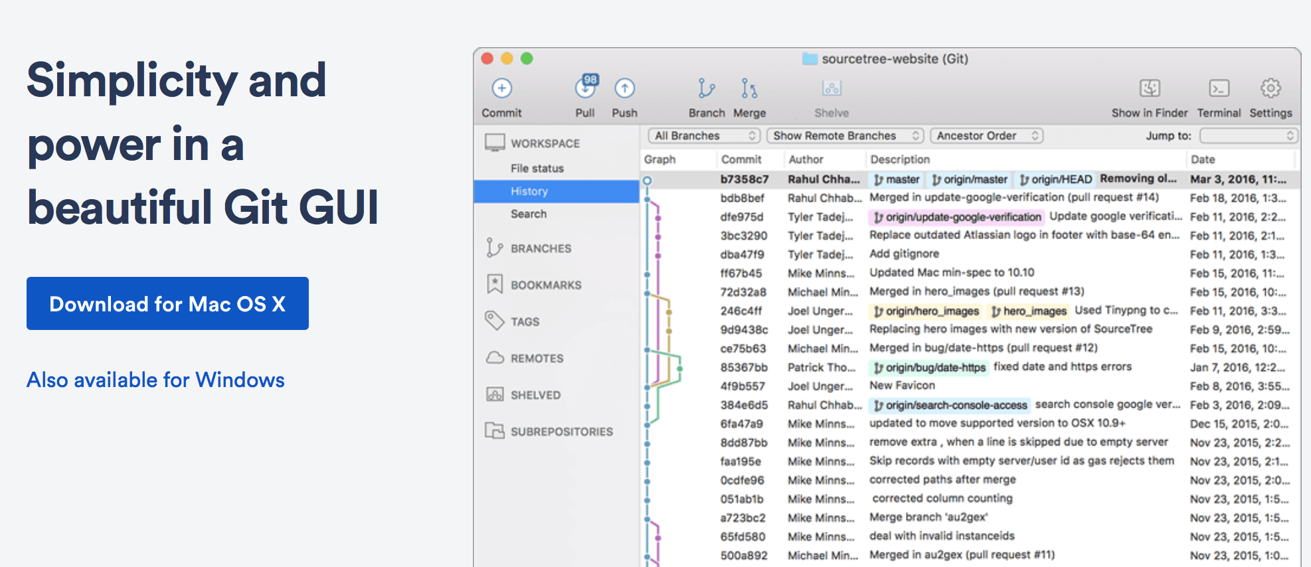Select commit 'New Favicon'

click(970, 386)
